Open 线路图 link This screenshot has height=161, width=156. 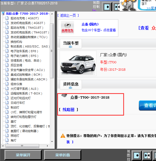coord(68,110)
